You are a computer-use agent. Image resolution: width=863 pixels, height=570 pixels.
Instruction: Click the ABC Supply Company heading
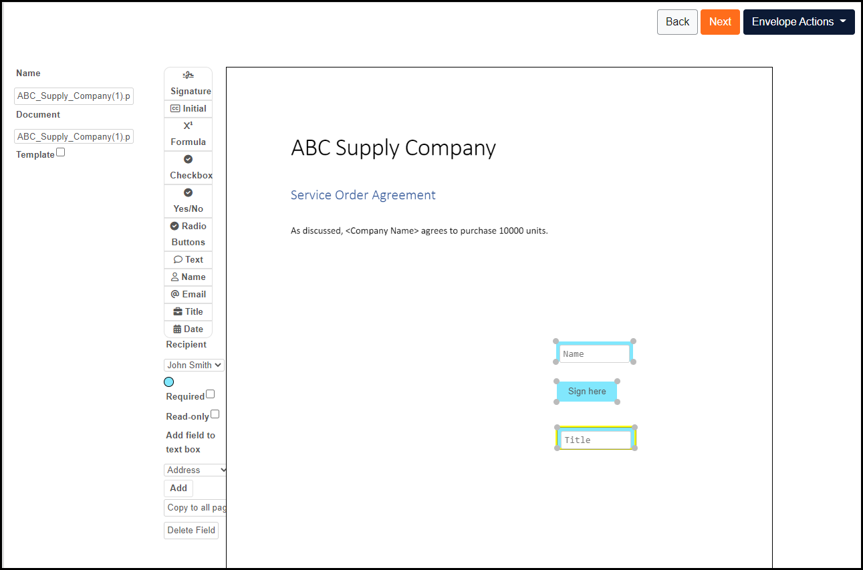click(393, 148)
